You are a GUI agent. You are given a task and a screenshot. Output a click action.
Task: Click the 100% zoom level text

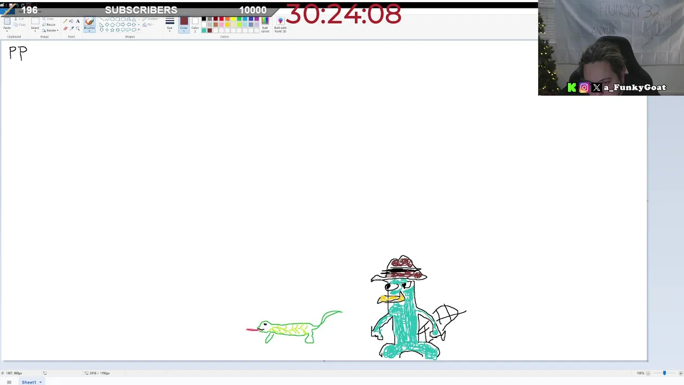point(640,373)
